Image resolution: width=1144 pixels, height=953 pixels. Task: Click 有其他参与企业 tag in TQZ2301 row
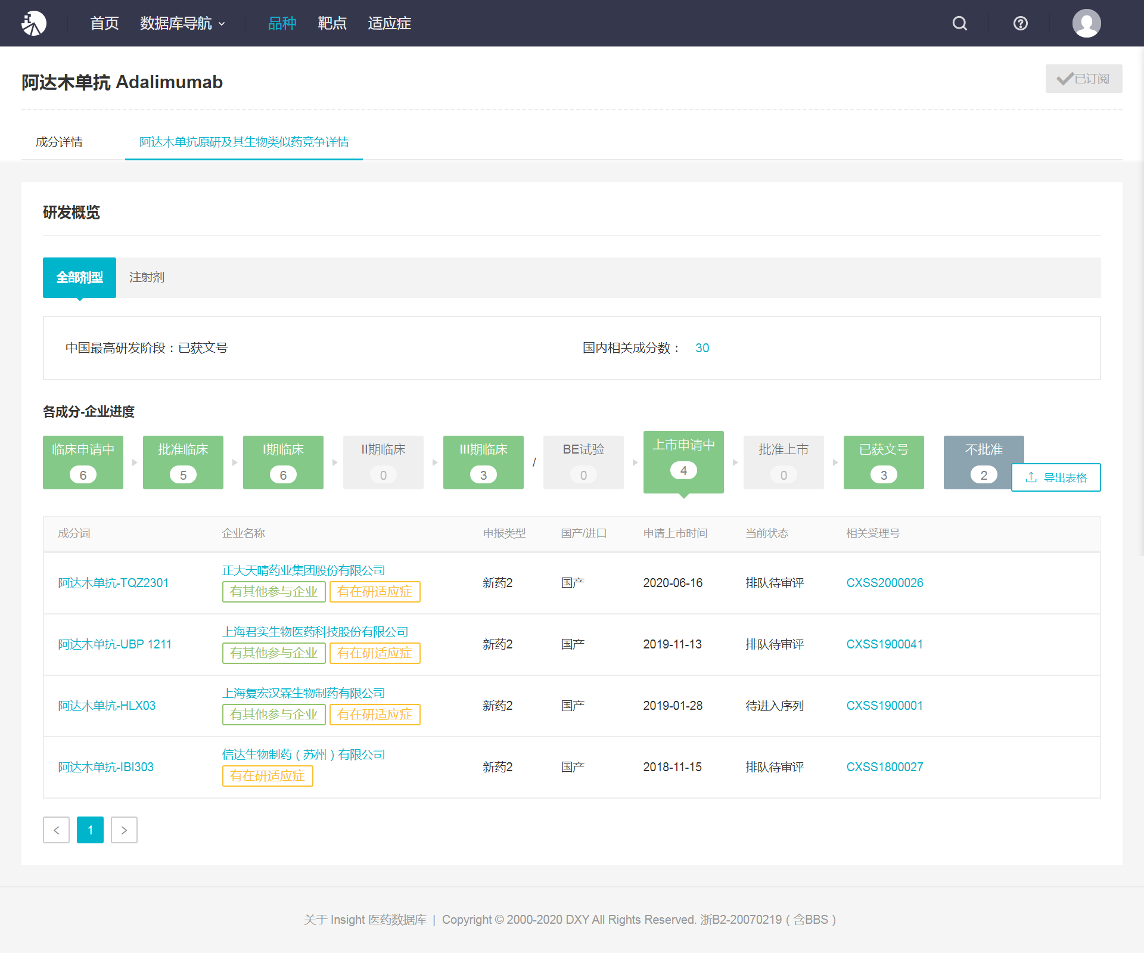tap(273, 592)
